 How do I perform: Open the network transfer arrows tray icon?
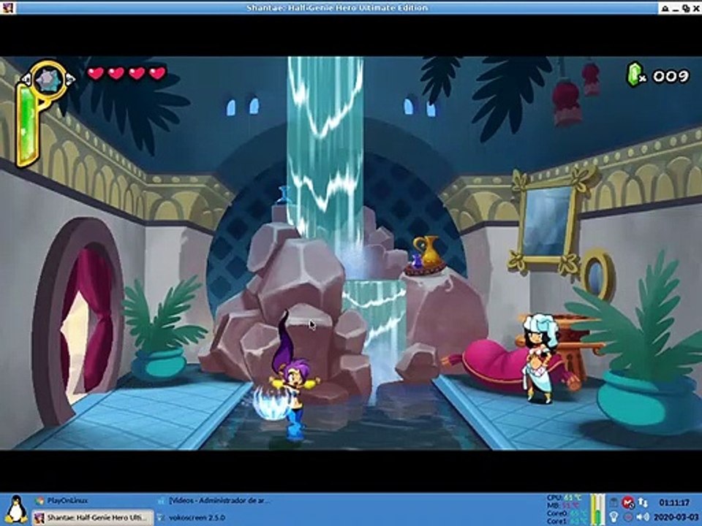coord(643,503)
